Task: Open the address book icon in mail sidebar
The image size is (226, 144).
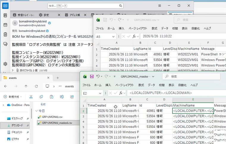Action: click(x=5, y=15)
